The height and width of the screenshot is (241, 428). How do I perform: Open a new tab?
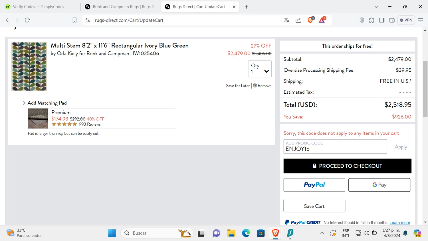coord(247,7)
